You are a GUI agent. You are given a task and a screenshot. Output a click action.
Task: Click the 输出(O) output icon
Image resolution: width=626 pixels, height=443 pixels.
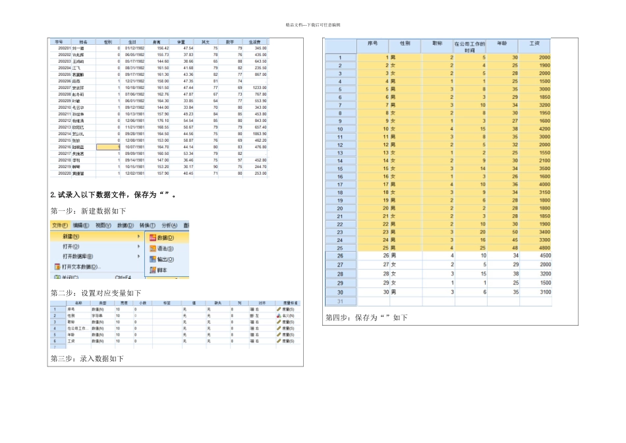pyautogui.click(x=152, y=259)
